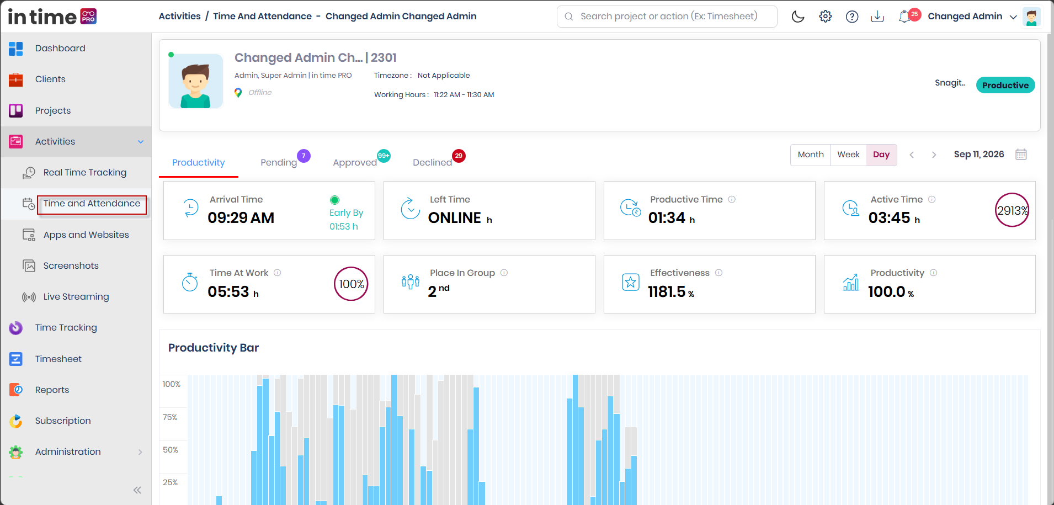Open Subscription icon in sidebar
The height and width of the screenshot is (505, 1054).
pyautogui.click(x=16, y=421)
